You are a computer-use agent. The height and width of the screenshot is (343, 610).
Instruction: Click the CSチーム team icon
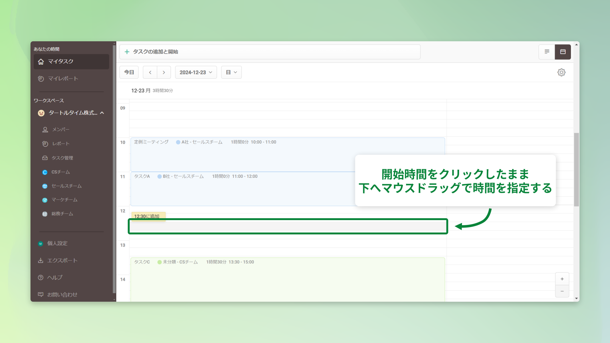point(45,172)
